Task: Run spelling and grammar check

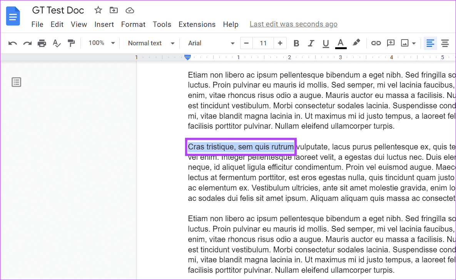Action: tap(57, 43)
